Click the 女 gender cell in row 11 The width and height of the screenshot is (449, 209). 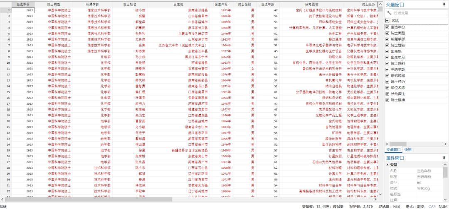(x=244, y=68)
